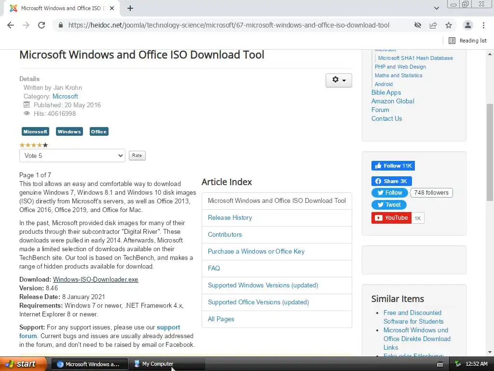Open the Android sidebar link
The height and width of the screenshot is (371, 494).
(384, 84)
